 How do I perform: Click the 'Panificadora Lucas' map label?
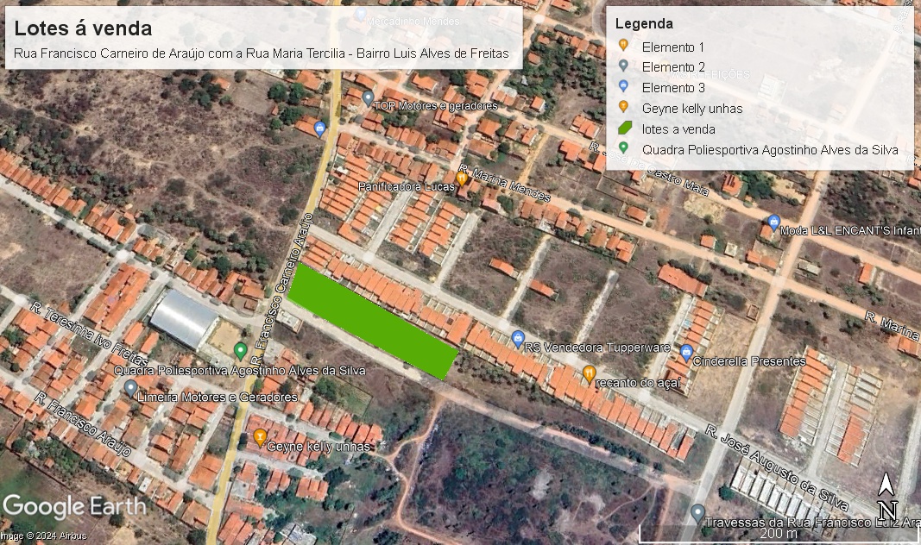point(407,186)
